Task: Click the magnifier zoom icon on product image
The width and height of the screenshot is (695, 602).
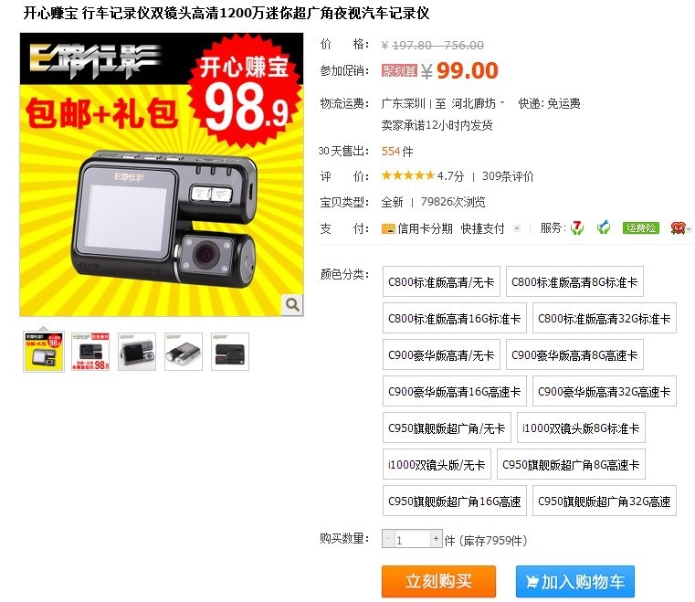Action: (292, 304)
